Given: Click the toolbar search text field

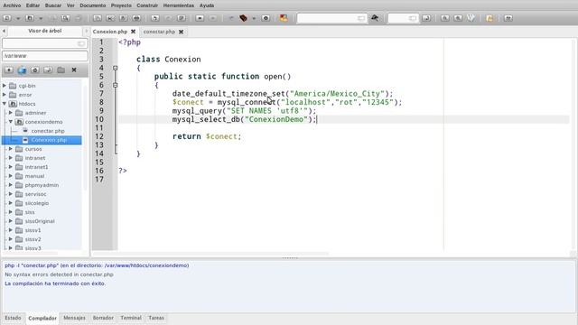Looking at the screenshot, I should (x=331, y=18).
